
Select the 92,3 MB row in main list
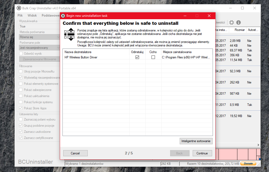coord(238,71)
